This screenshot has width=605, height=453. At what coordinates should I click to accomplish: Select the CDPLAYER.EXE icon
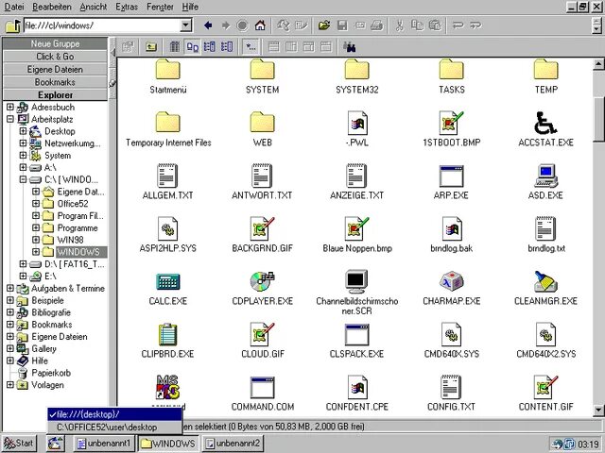[263, 281]
